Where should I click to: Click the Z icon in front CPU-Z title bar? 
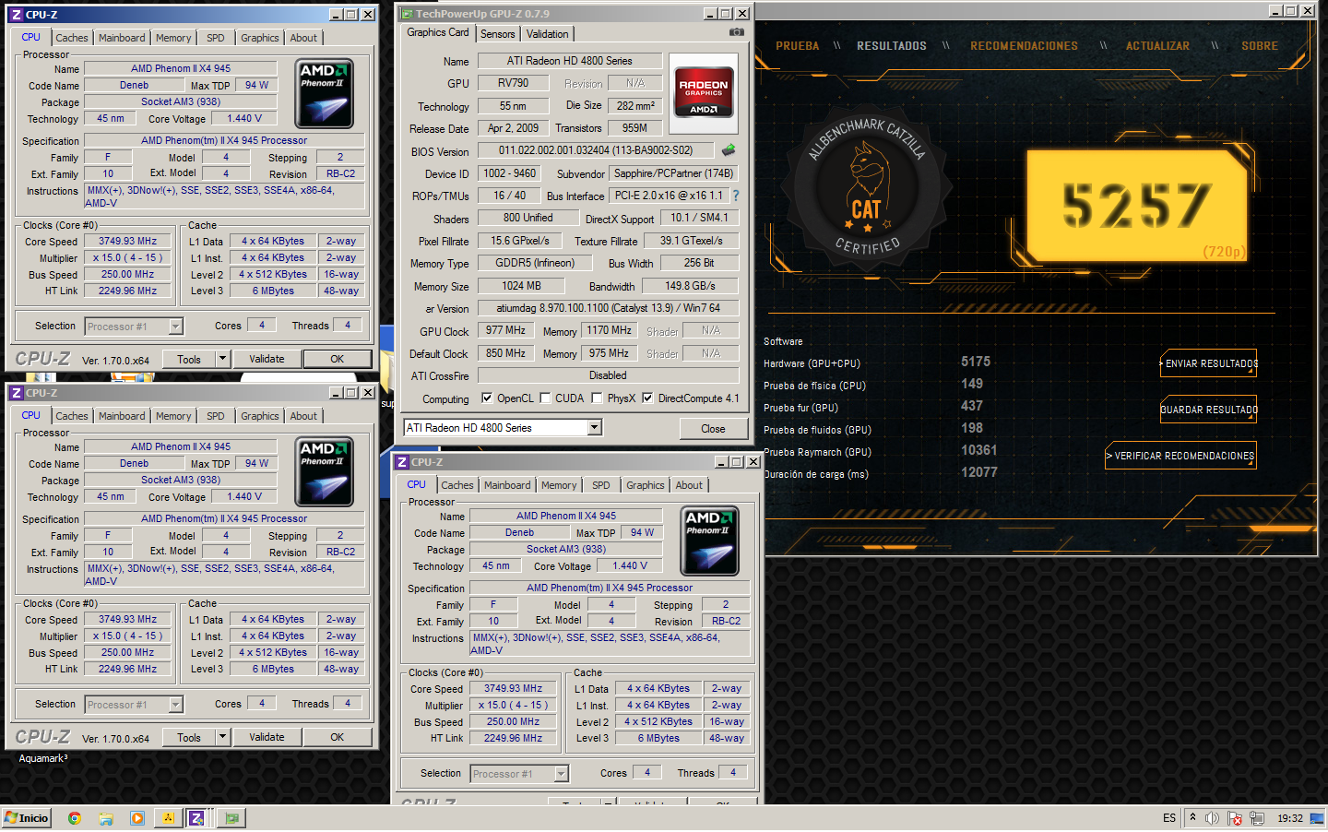[401, 461]
